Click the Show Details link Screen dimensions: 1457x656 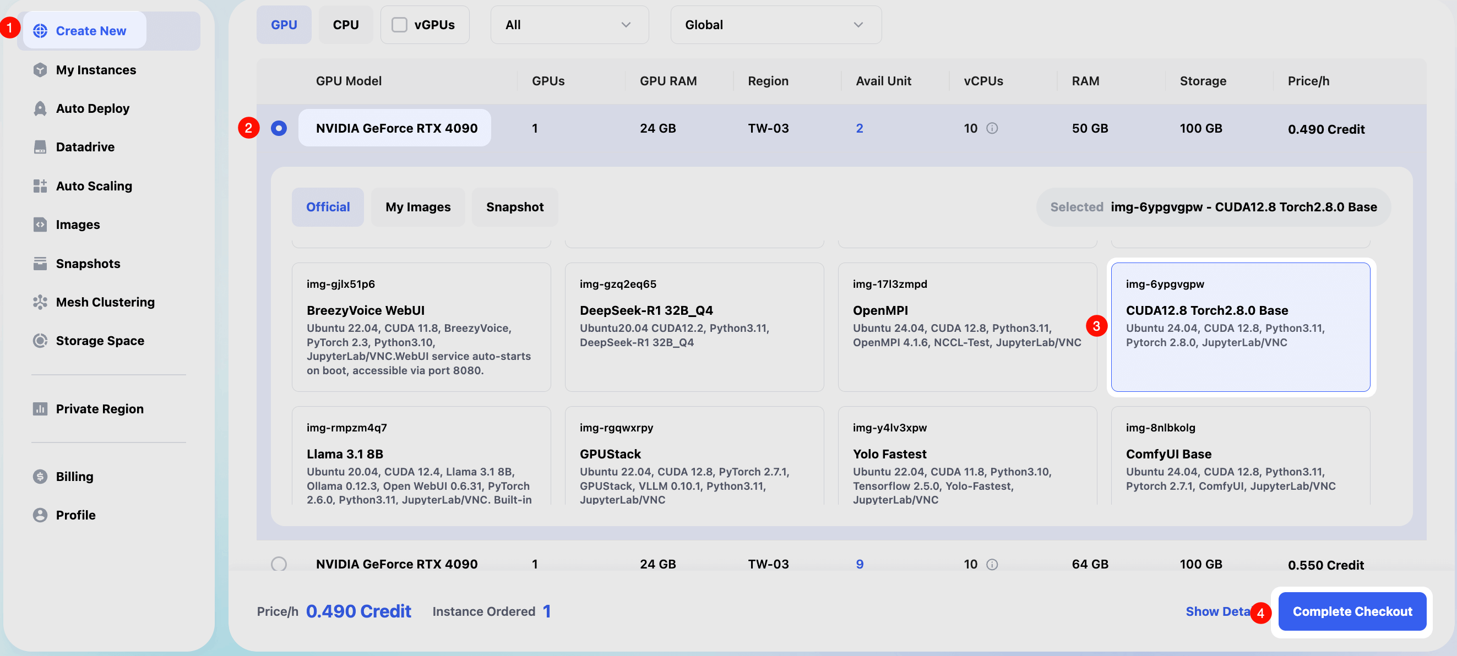point(1217,611)
